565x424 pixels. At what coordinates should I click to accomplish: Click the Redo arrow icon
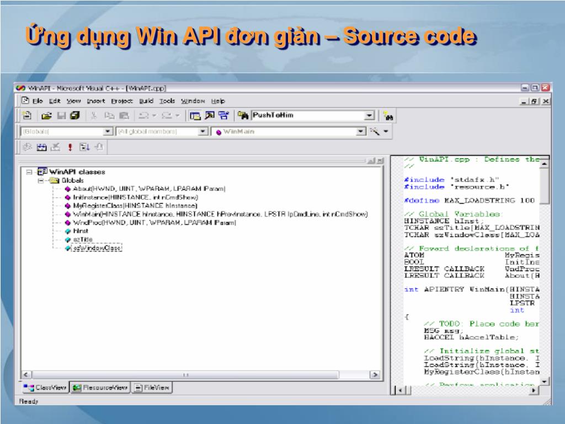click(167, 115)
